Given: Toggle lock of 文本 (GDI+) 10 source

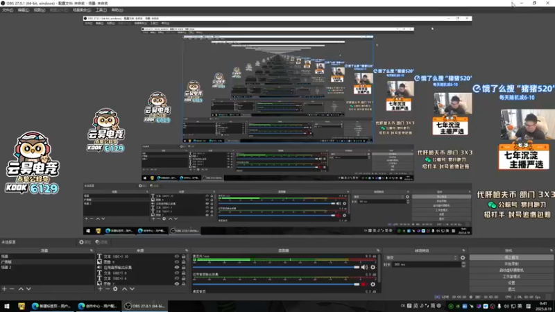Looking at the screenshot, I should click(183, 257).
